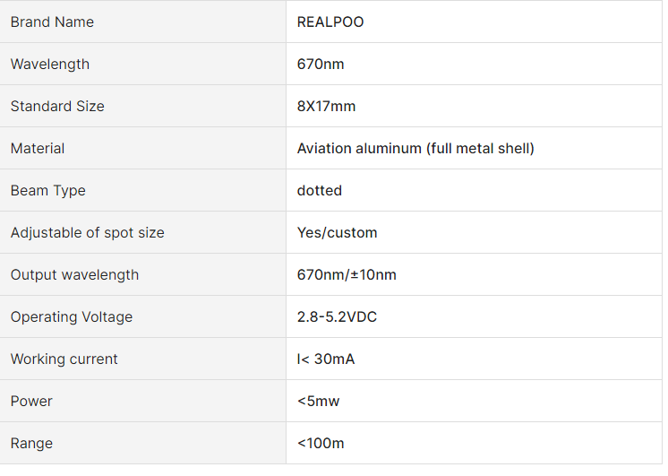Viewport: 668px width, 476px height.
Task: Click the "Working current" label
Action: pyautogui.click(x=64, y=359)
